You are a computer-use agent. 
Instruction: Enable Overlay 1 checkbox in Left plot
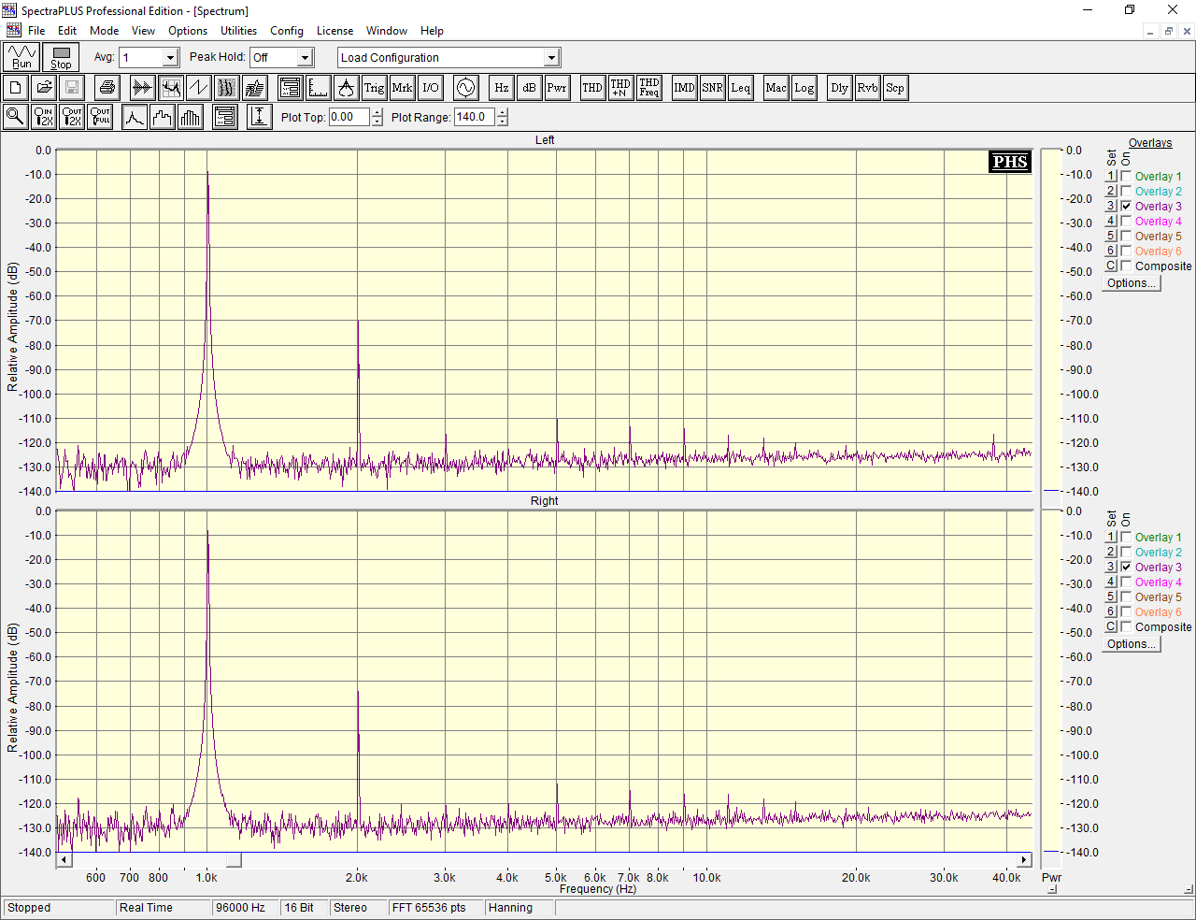pyautogui.click(x=1126, y=176)
